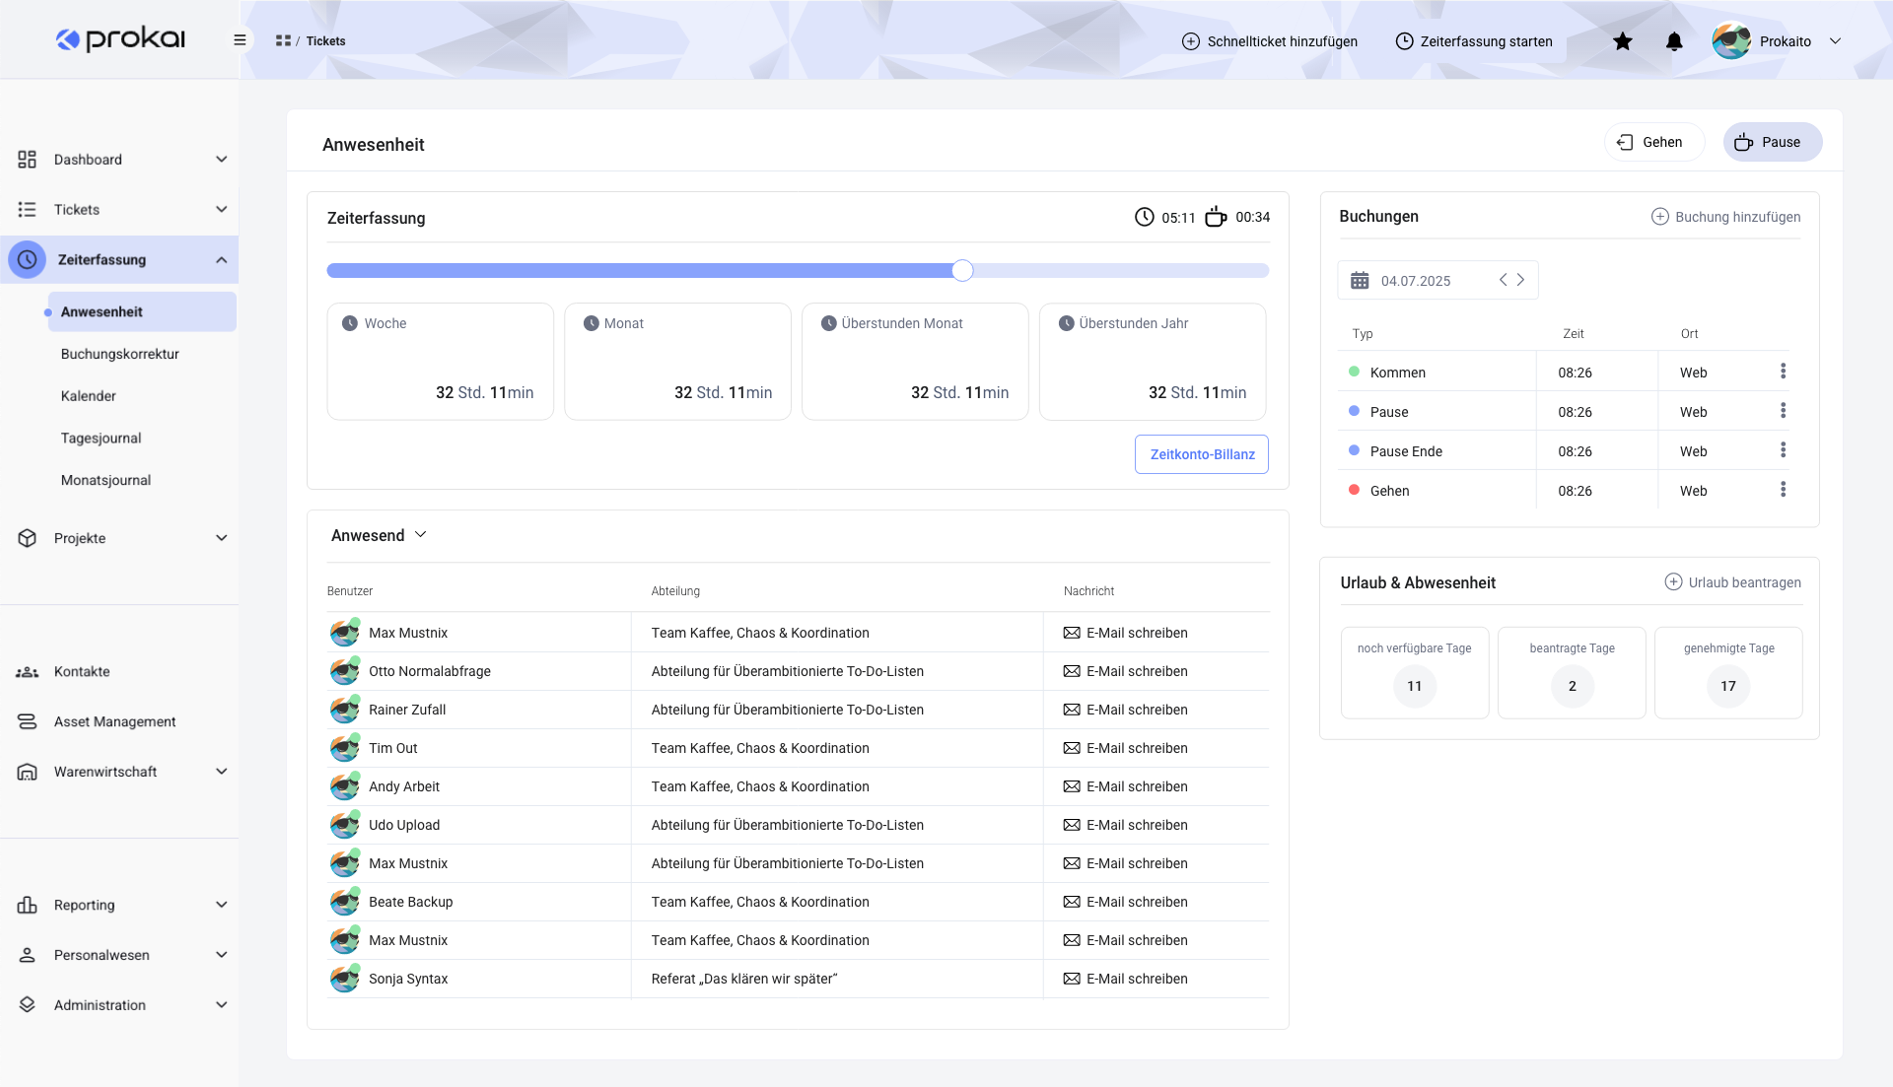Screen dimensions: 1893x1087
Task: Open the Kommen row three-dot menu
Action: [x=1783, y=372]
